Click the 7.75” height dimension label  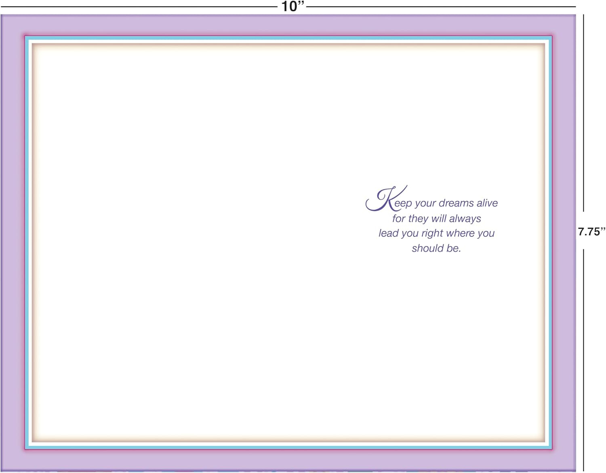click(x=591, y=231)
